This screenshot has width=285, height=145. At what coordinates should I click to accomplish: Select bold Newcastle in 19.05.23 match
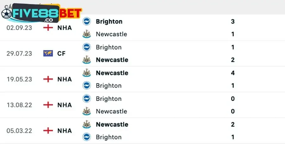tap(112, 73)
